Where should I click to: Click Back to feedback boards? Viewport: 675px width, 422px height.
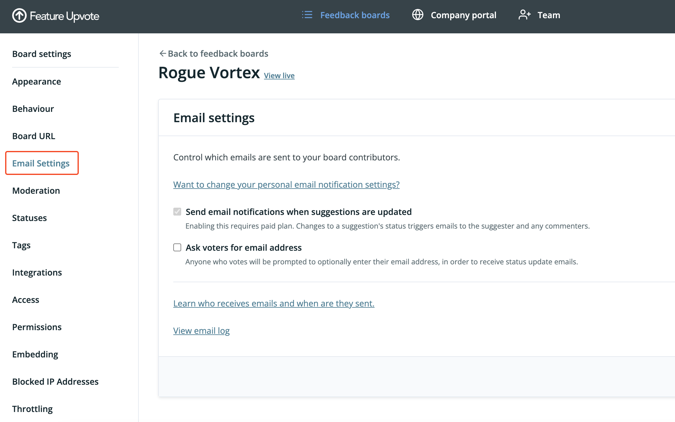tap(218, 54)
